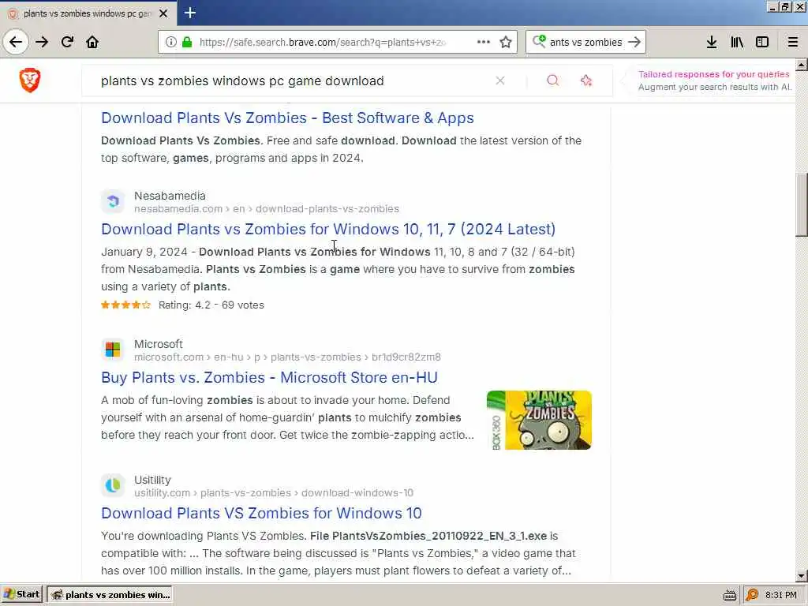Close the plants vs zombies tab

[163, 13]
